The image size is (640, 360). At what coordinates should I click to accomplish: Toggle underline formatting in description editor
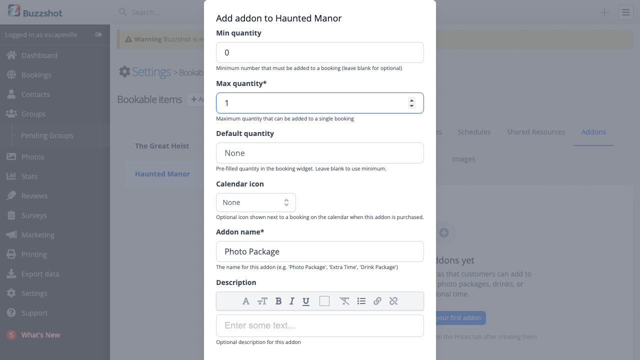coord(306,301)
